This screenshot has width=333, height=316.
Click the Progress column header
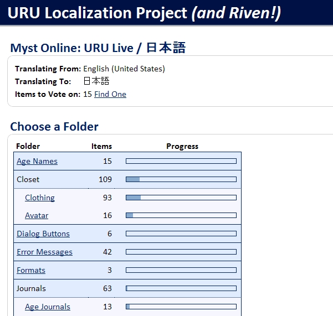pos(182,146)
